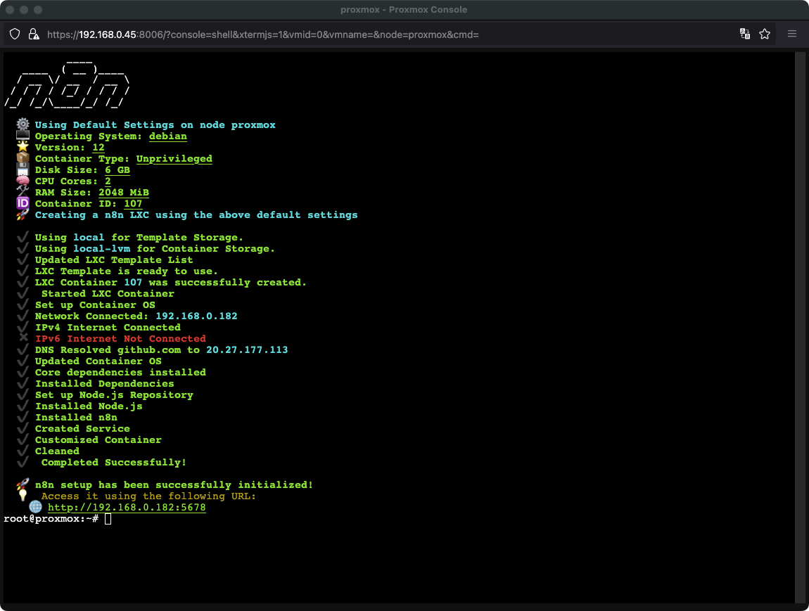Click the gear icon beside Using Default Settings
The width and height of the screenshot is (809, 611).
[23, 124]
